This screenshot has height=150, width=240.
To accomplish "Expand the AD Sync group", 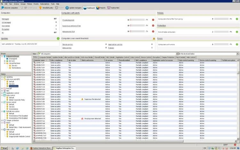I will (5, 61).
